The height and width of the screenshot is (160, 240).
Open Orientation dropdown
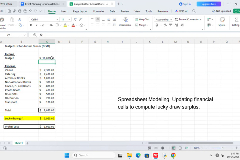click(126, 25)
